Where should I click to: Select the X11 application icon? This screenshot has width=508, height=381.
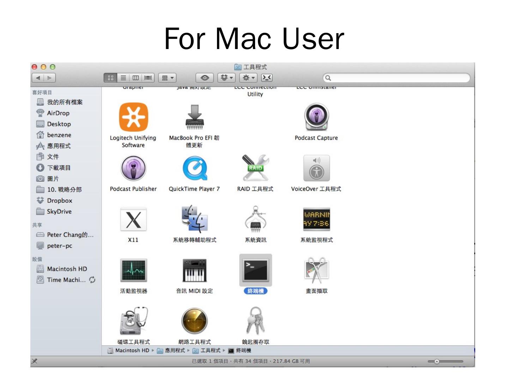(133, 219)
